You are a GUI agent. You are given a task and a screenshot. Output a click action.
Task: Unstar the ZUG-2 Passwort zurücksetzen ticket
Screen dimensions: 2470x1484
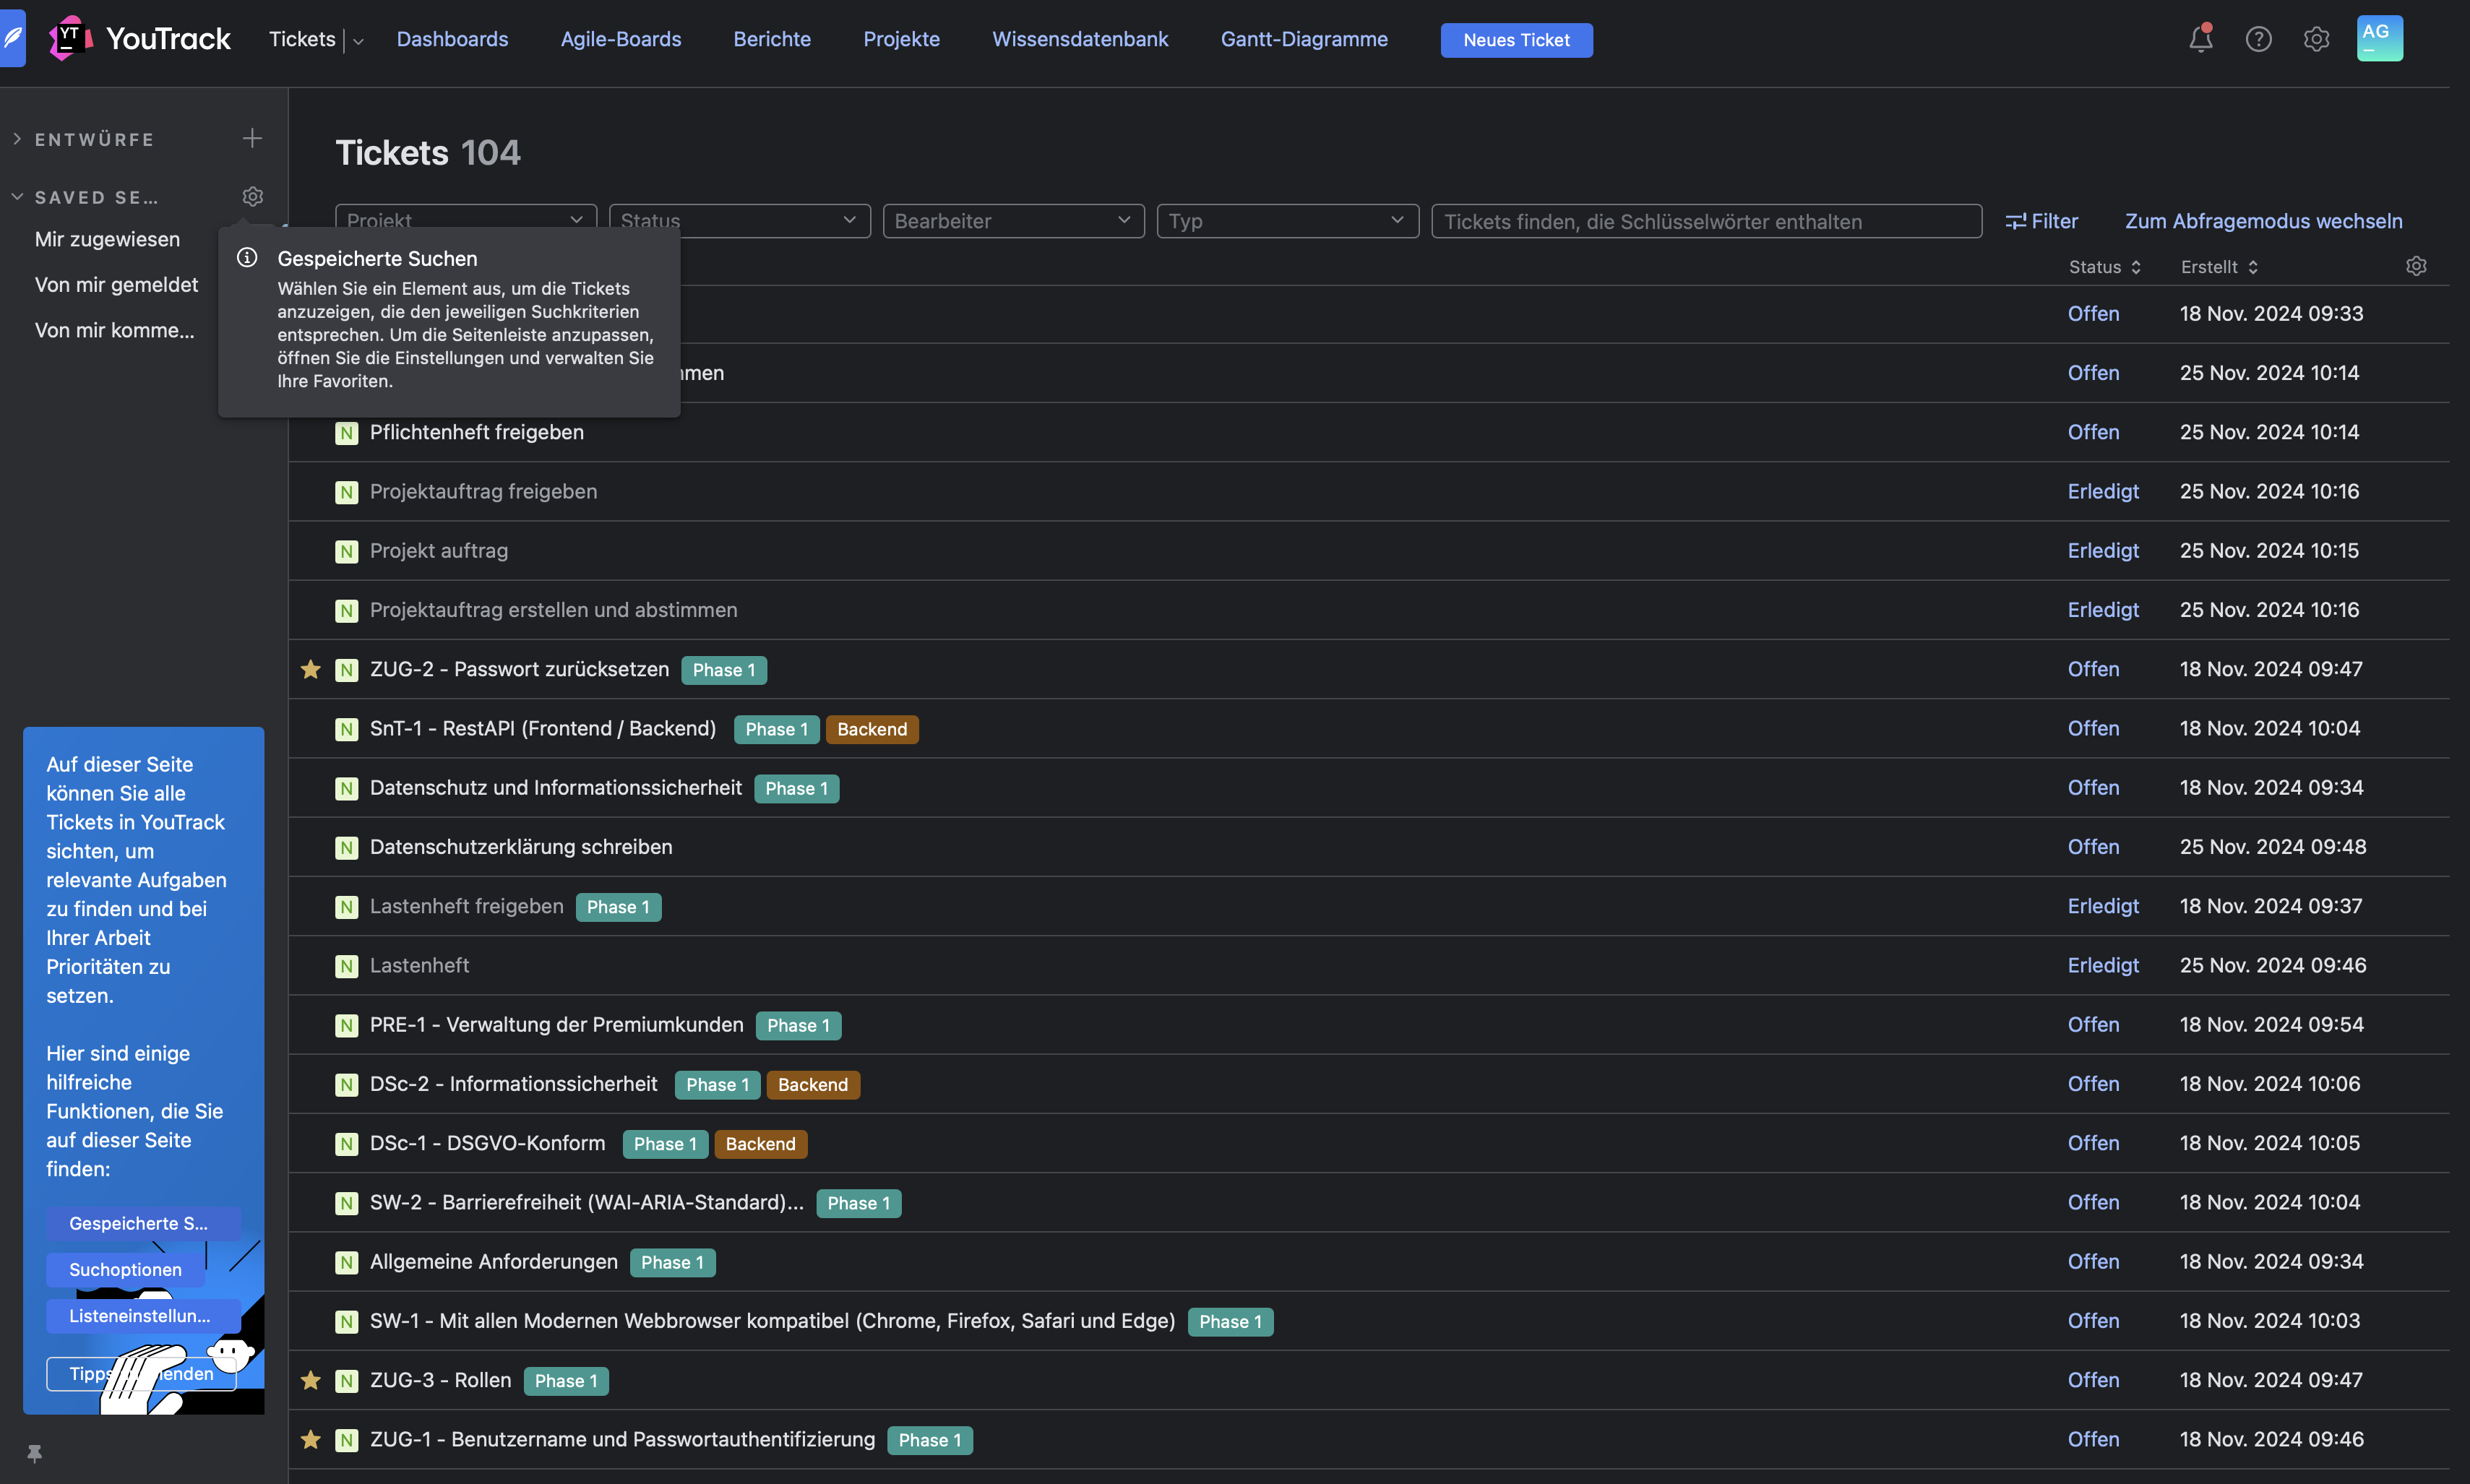pos(311,669)
